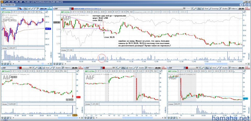Open Style on daily ANF chart
The width and height of the screenshot is (251, 121).
click(46, 68)
